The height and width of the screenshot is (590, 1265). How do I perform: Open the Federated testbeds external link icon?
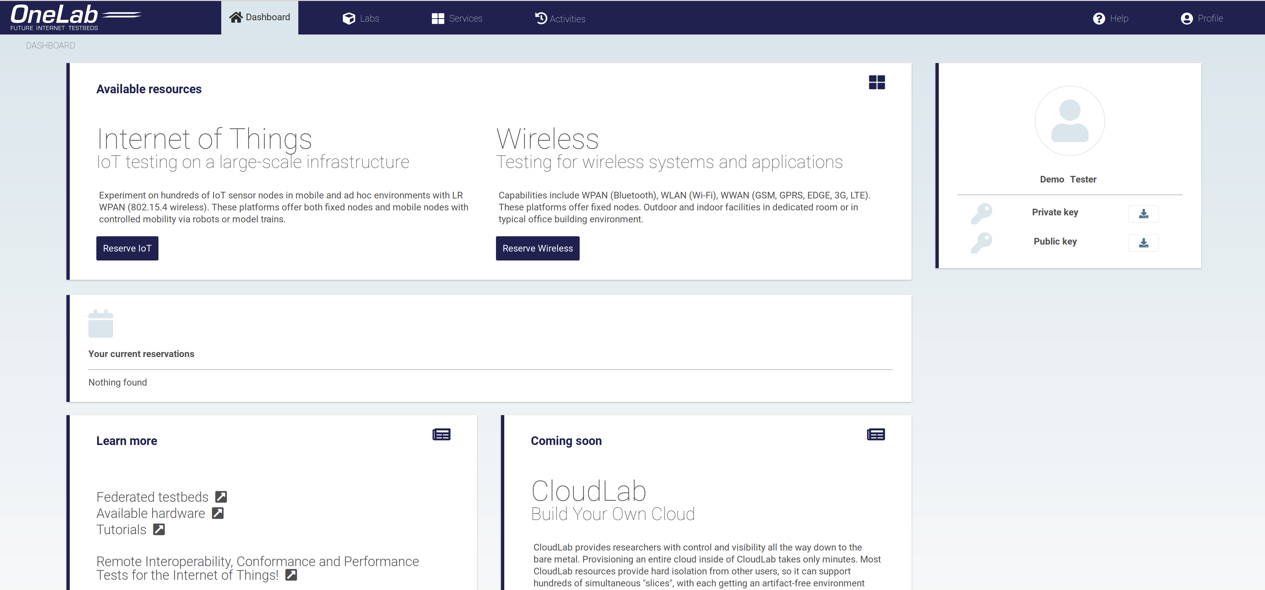pyautogui.click(x=221, y=497)
